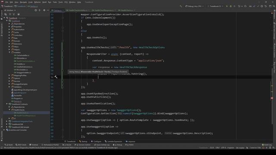Click the VCS commit checkmark icon
Screen dimensions: 276x155
point(258,6)
